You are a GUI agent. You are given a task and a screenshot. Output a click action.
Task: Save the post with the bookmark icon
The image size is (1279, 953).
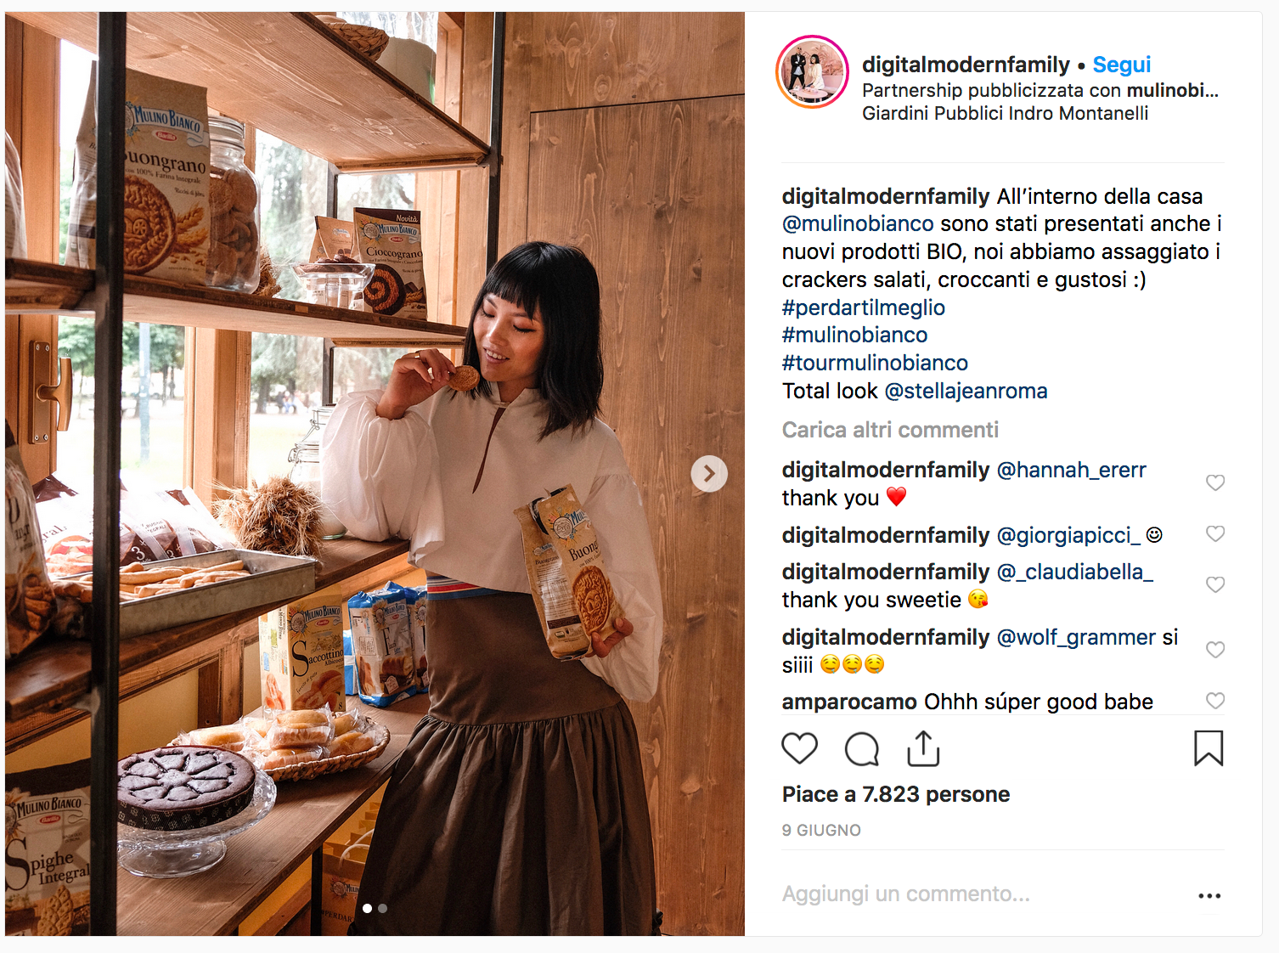click(x=1209, y=748)
